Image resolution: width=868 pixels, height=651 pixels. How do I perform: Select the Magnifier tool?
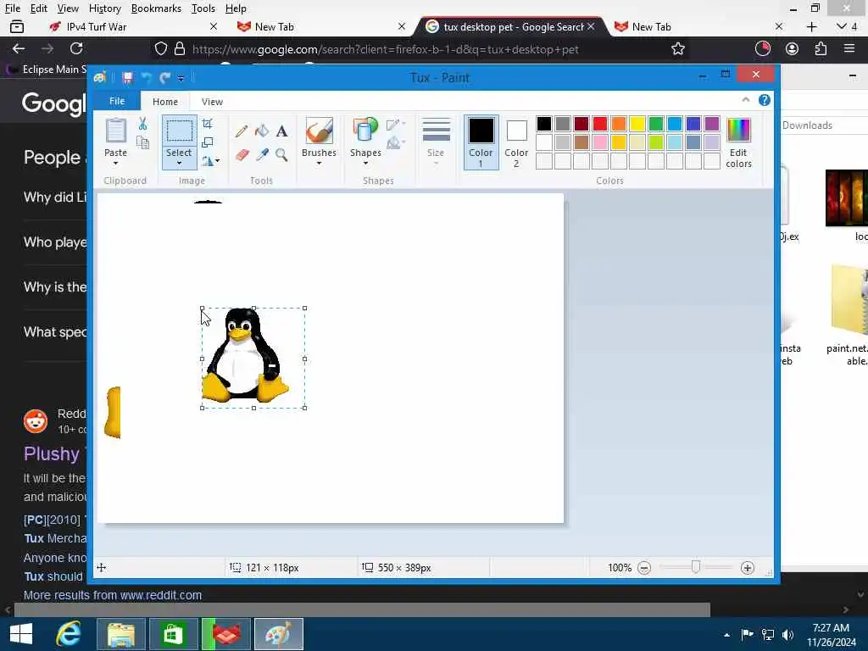click(281, 154)
